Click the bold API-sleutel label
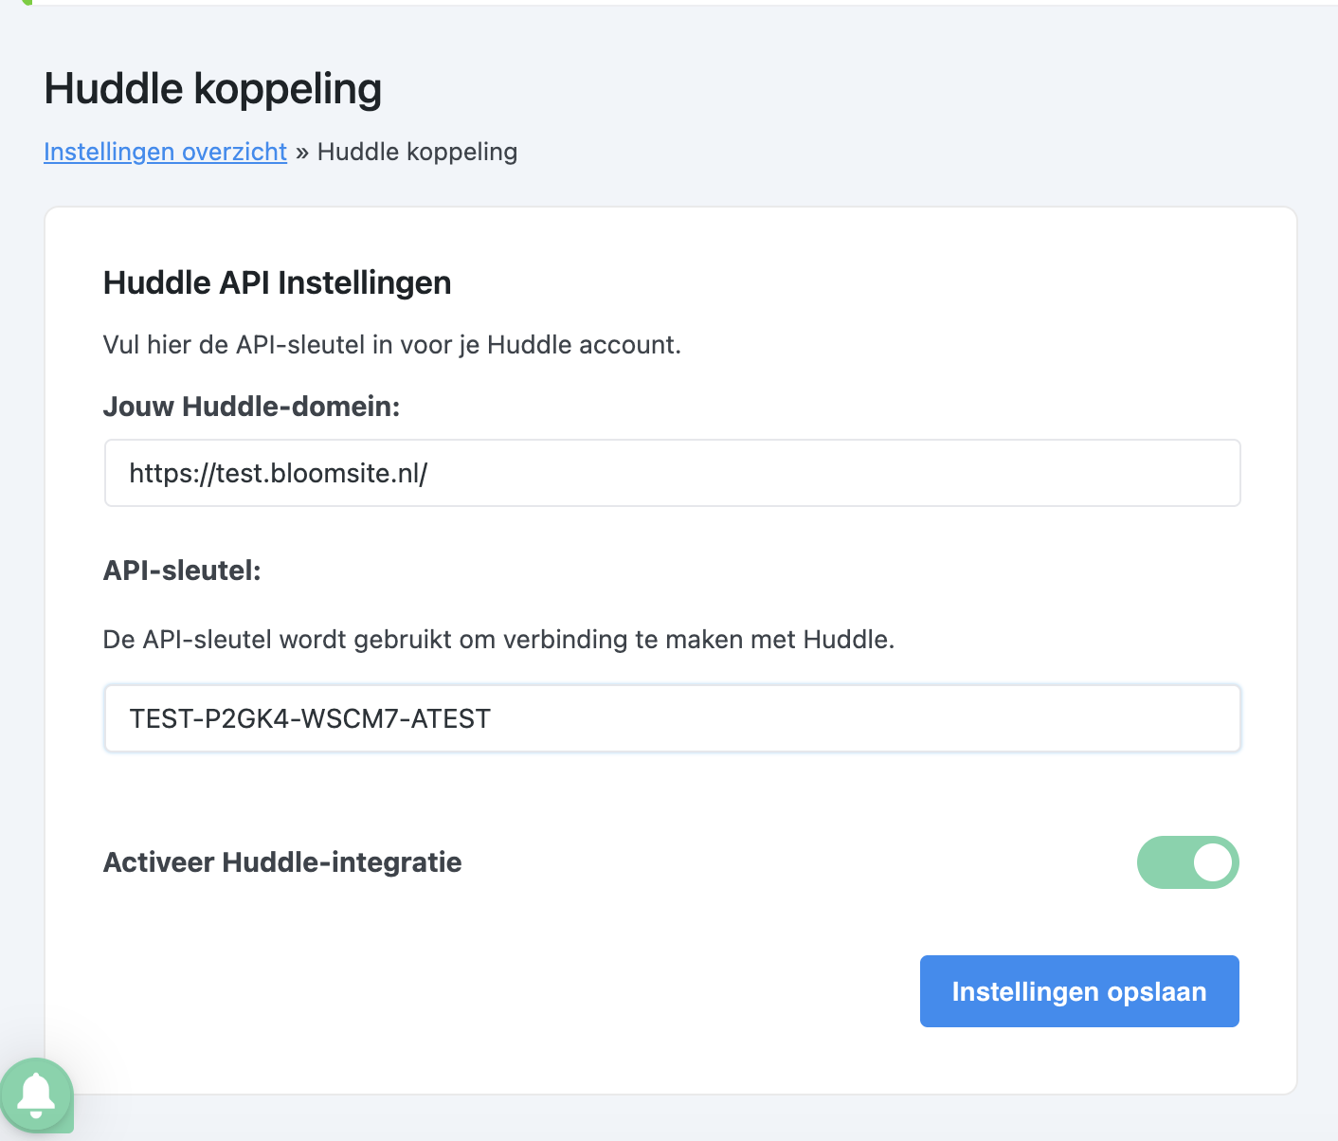 (x=182, y=570)
